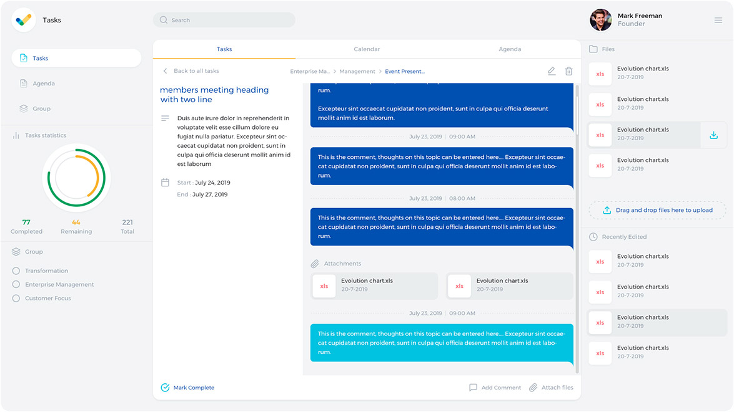The height and width of the screenshot is (412, 734).
Task: Select the edit pencil icon
Action: (x=552, y=71)
